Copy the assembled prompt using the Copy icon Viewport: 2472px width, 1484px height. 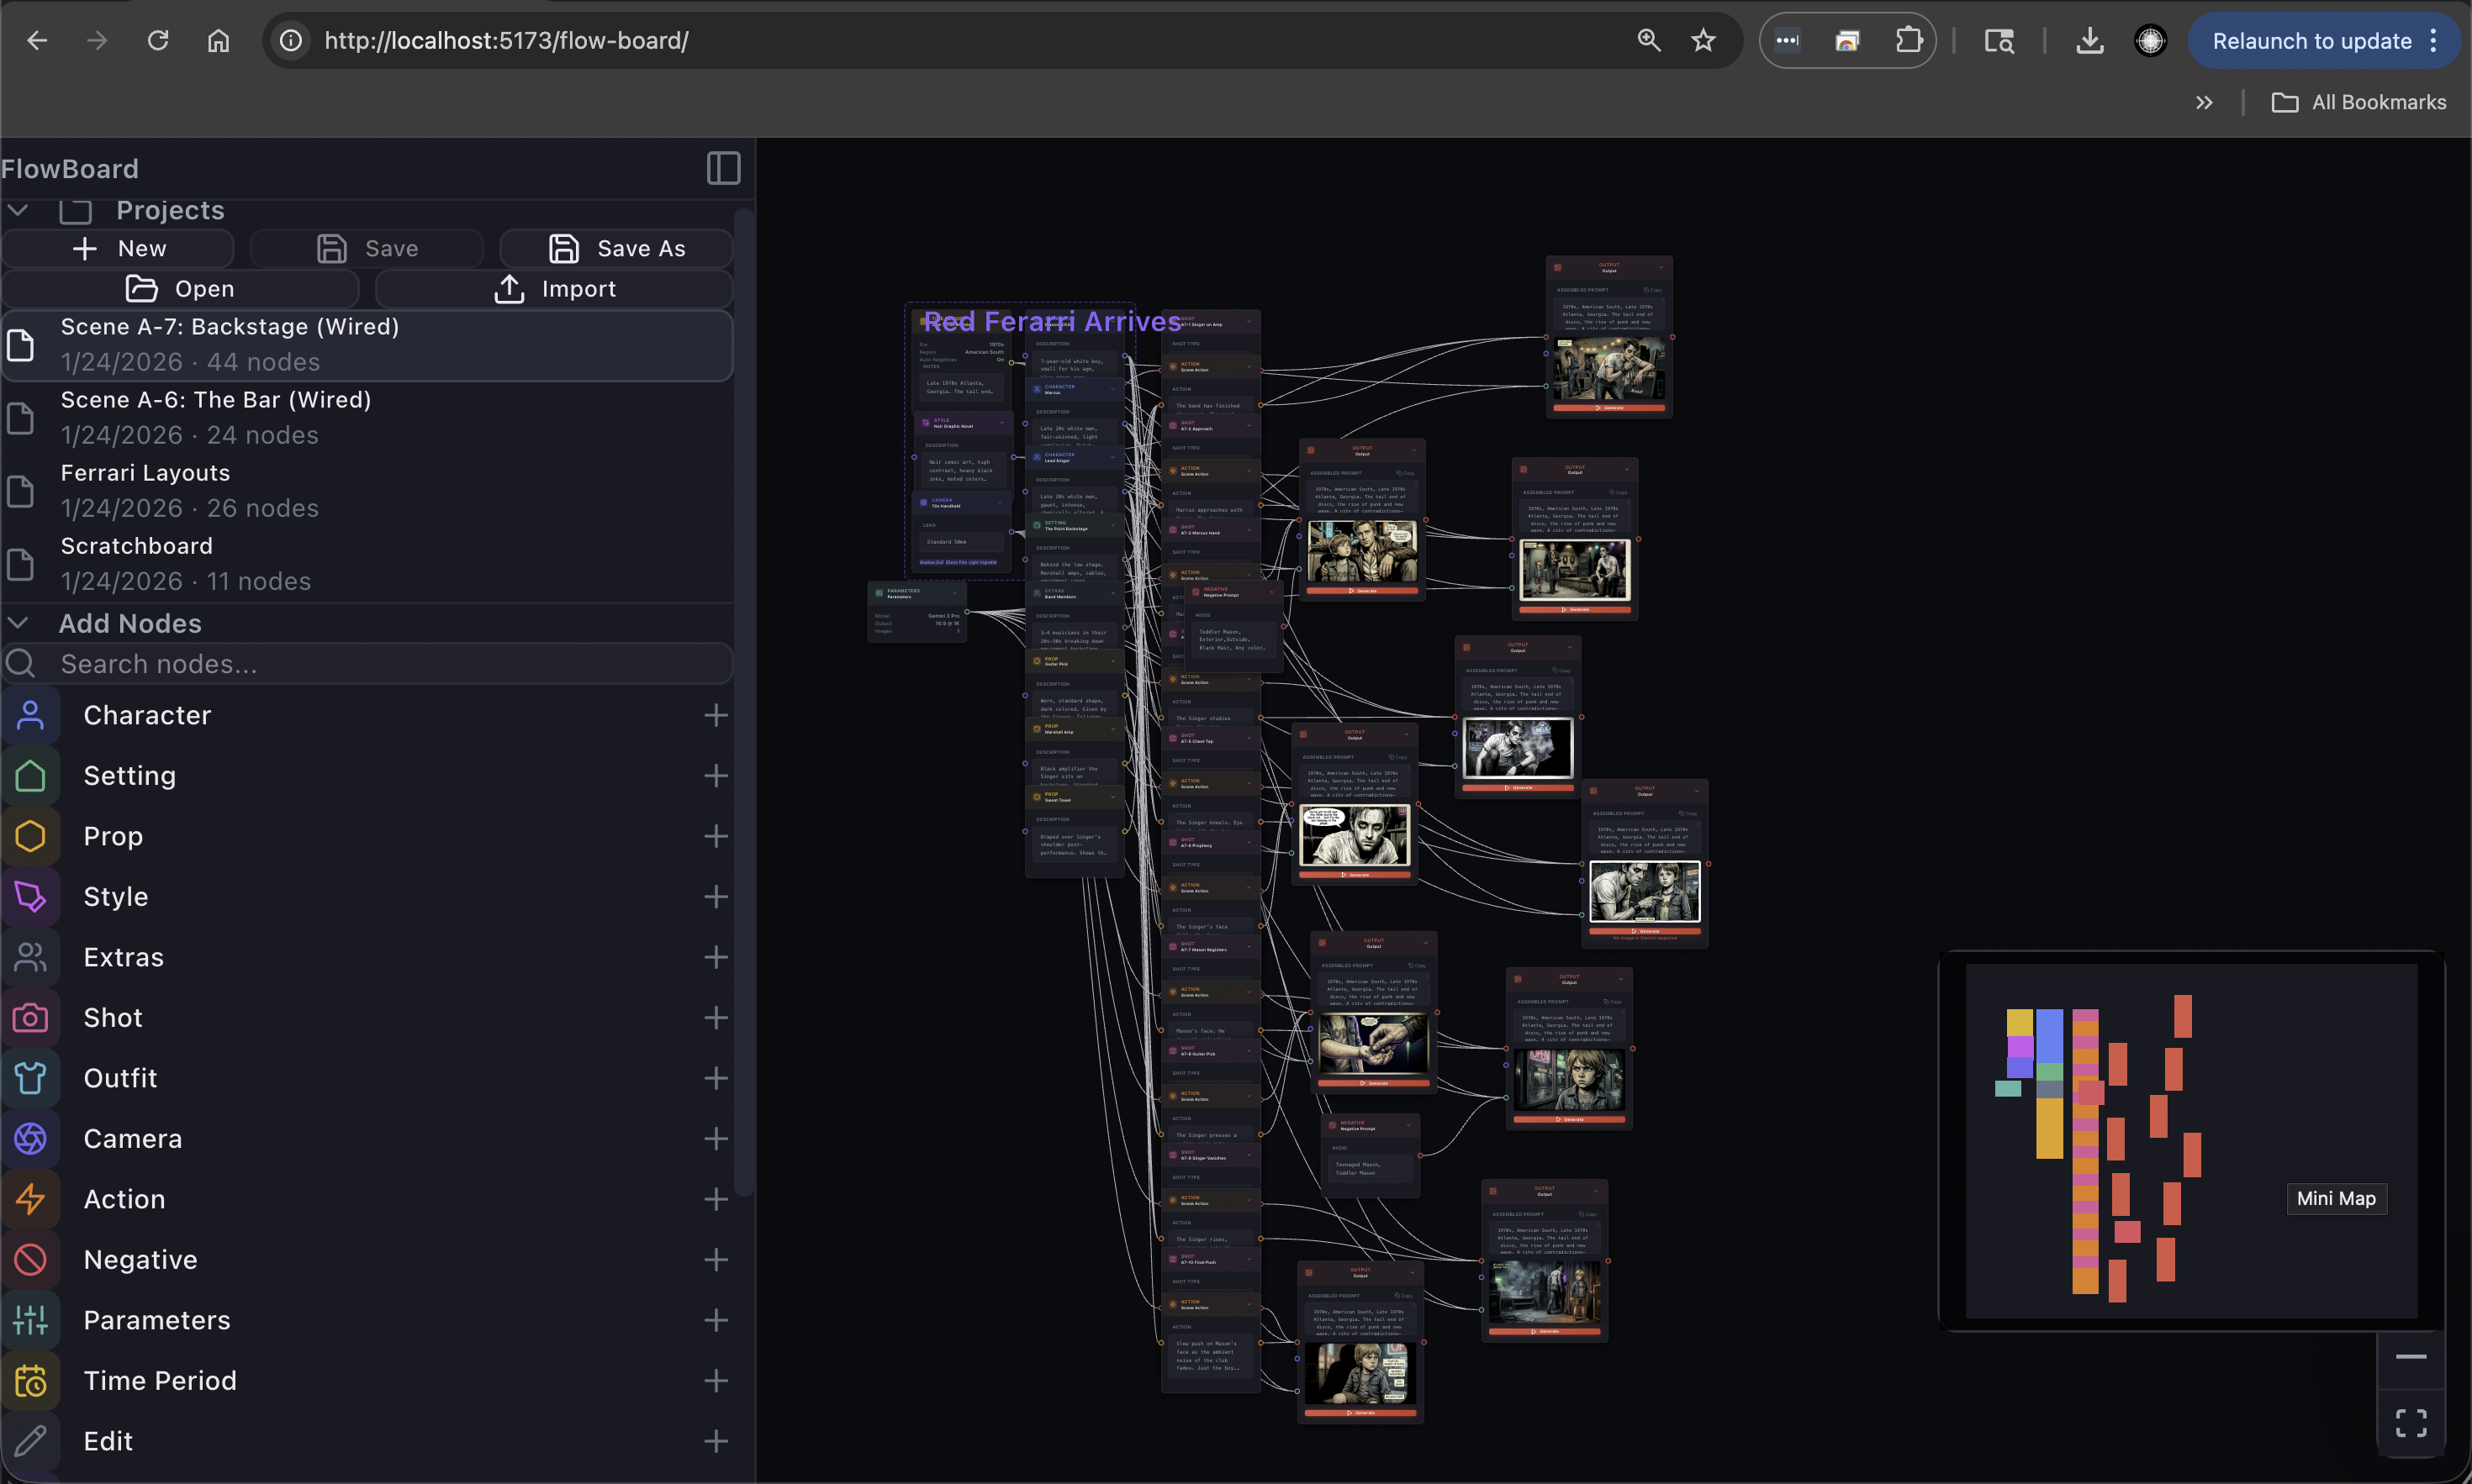point(1648,291)
